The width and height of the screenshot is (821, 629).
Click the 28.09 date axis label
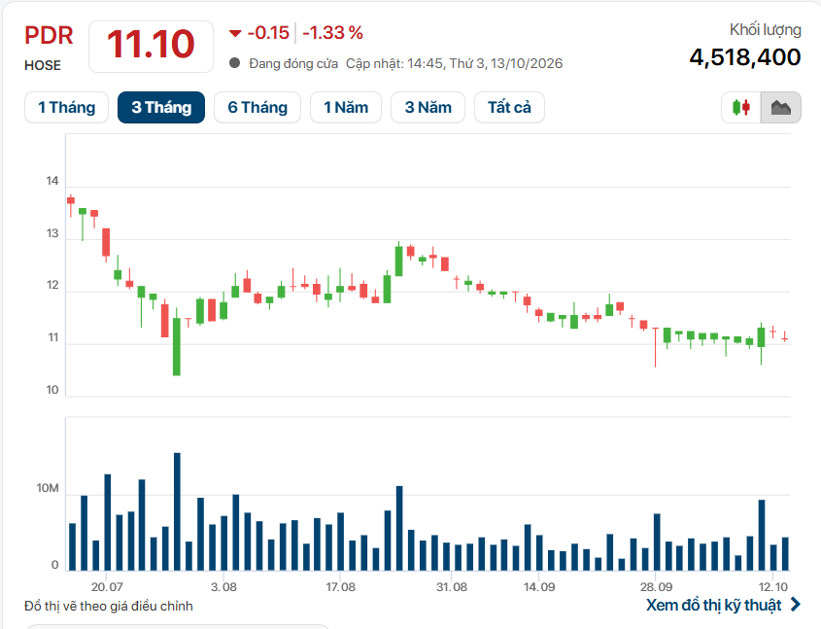click(656, 587)
